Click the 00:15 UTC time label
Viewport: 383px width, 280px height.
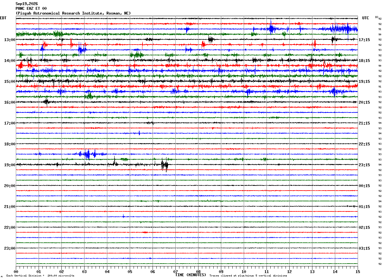[364, 186]
